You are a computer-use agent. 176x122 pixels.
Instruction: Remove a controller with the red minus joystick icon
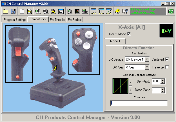click(x=46, y=11)
